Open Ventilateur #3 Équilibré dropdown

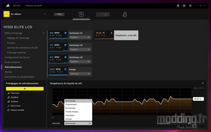[80, 61]
